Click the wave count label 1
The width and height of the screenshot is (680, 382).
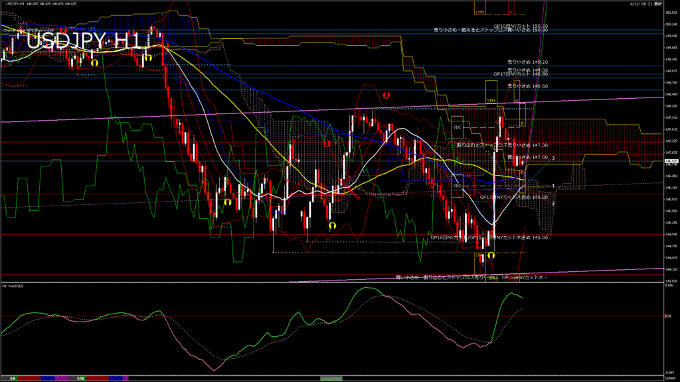click(x=553, y=186)
